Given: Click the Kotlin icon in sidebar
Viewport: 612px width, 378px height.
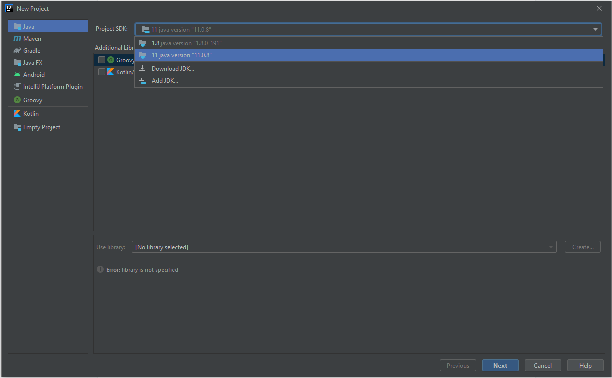Looking at the screenshot, I should 17,113.
